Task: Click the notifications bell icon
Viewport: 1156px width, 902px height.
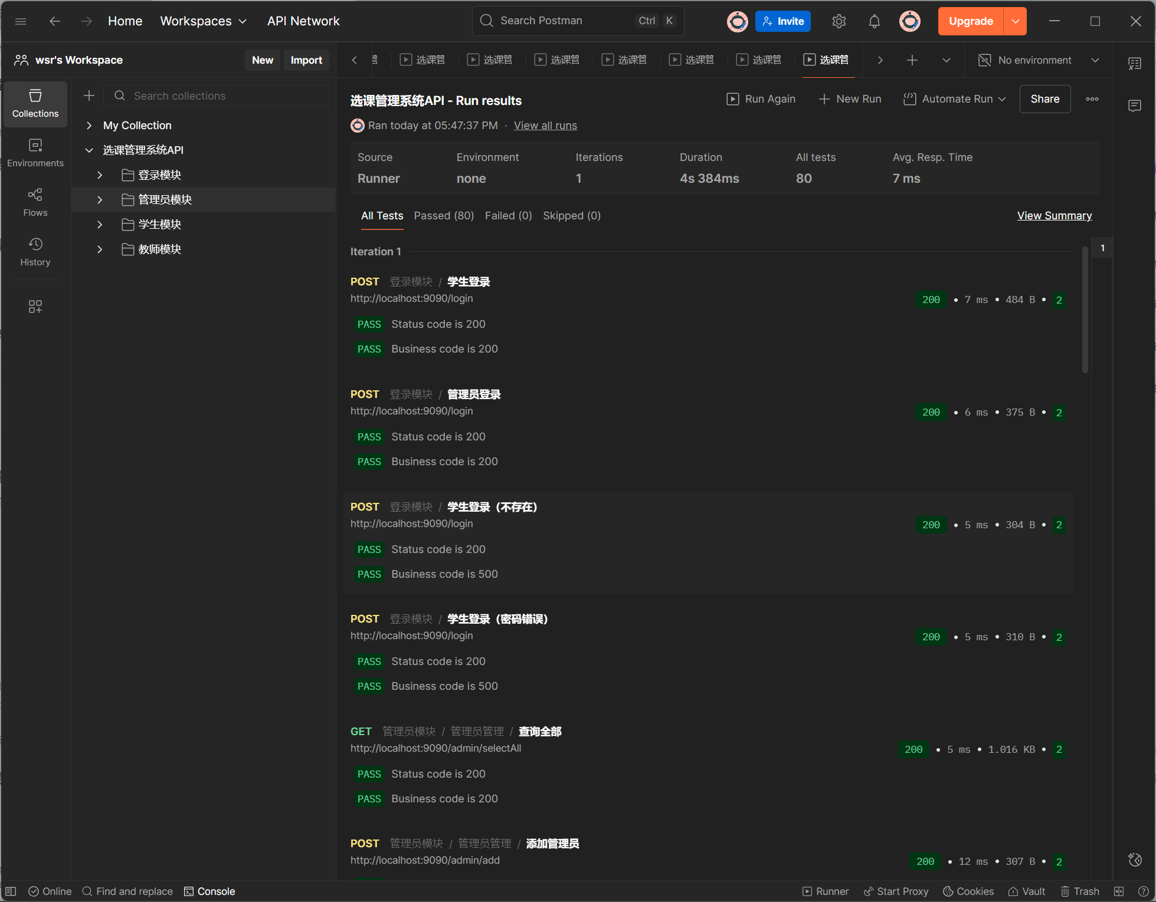Action: tap(874, 21)
